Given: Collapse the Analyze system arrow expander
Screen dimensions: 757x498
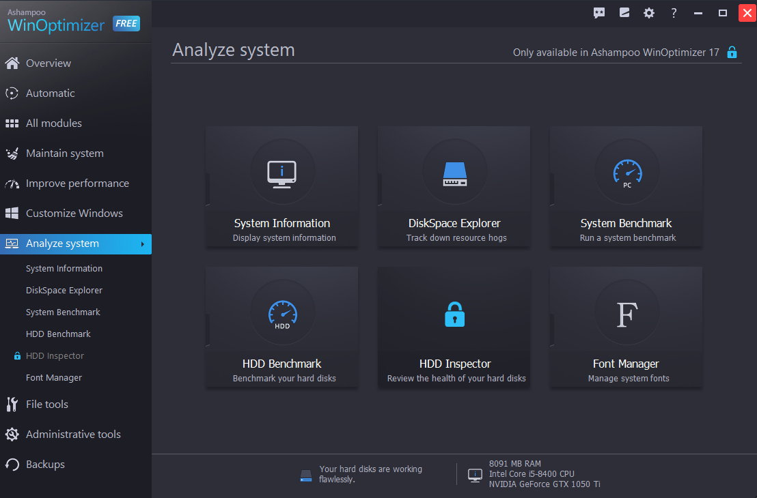Looking at the screenshot, I should (x=142, y=244).
